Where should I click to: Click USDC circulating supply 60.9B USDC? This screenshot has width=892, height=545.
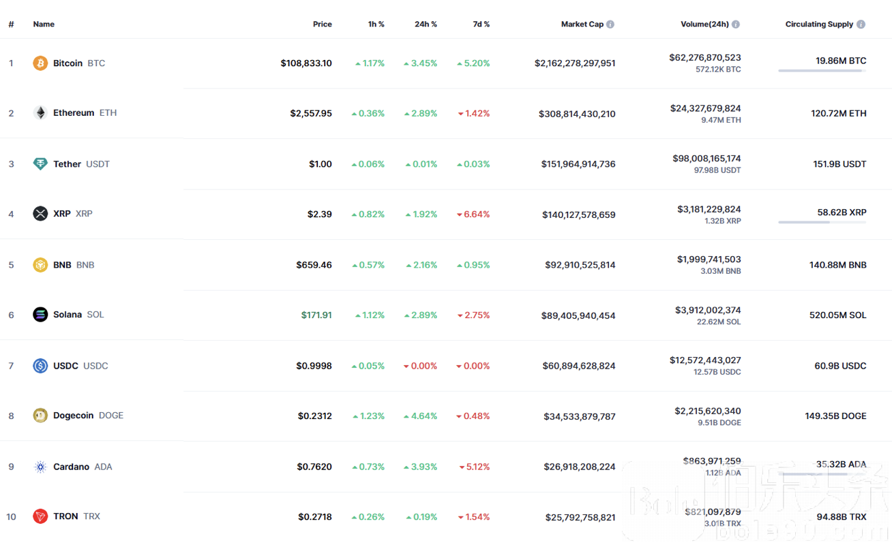pos(840,366)
